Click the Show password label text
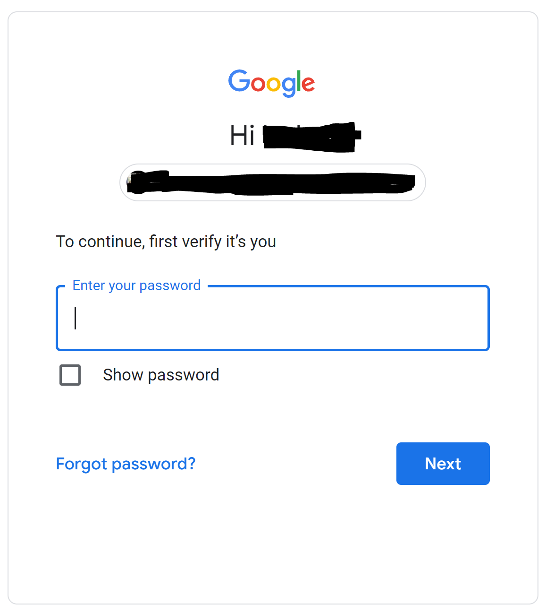 click(161, 375)
